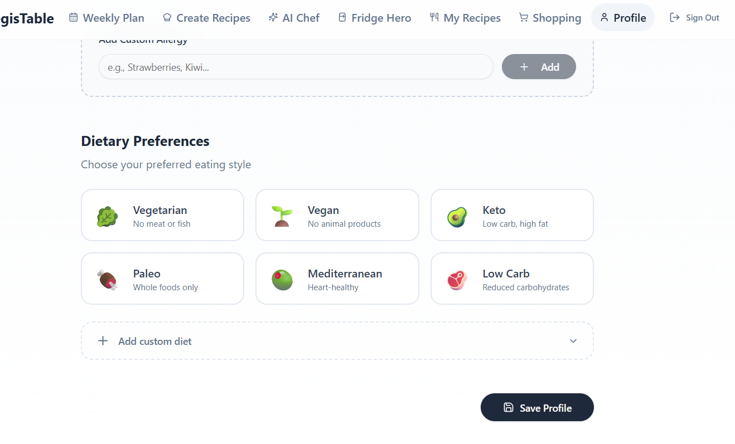Toggle the Vegan dietary preference
Viewport: 735px width, 444px height.
[x=337, y=215]
